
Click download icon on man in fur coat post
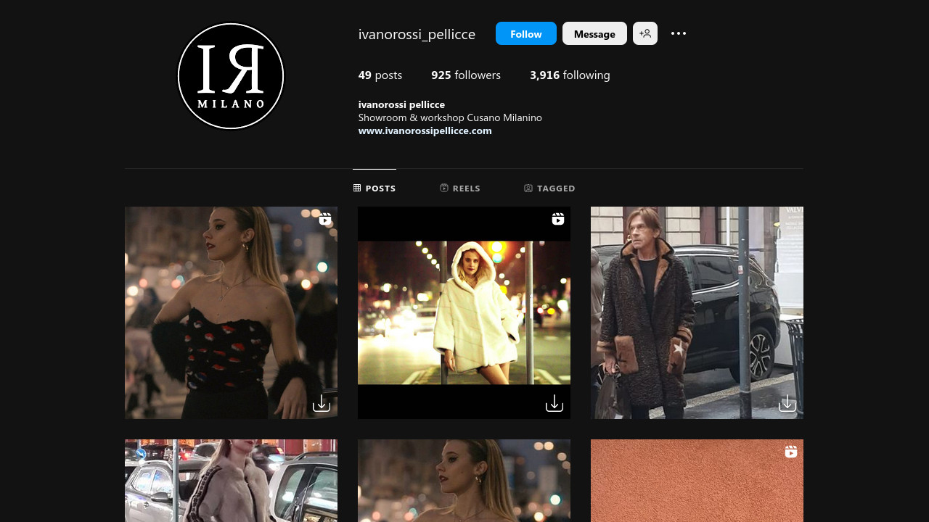[787, 404]
